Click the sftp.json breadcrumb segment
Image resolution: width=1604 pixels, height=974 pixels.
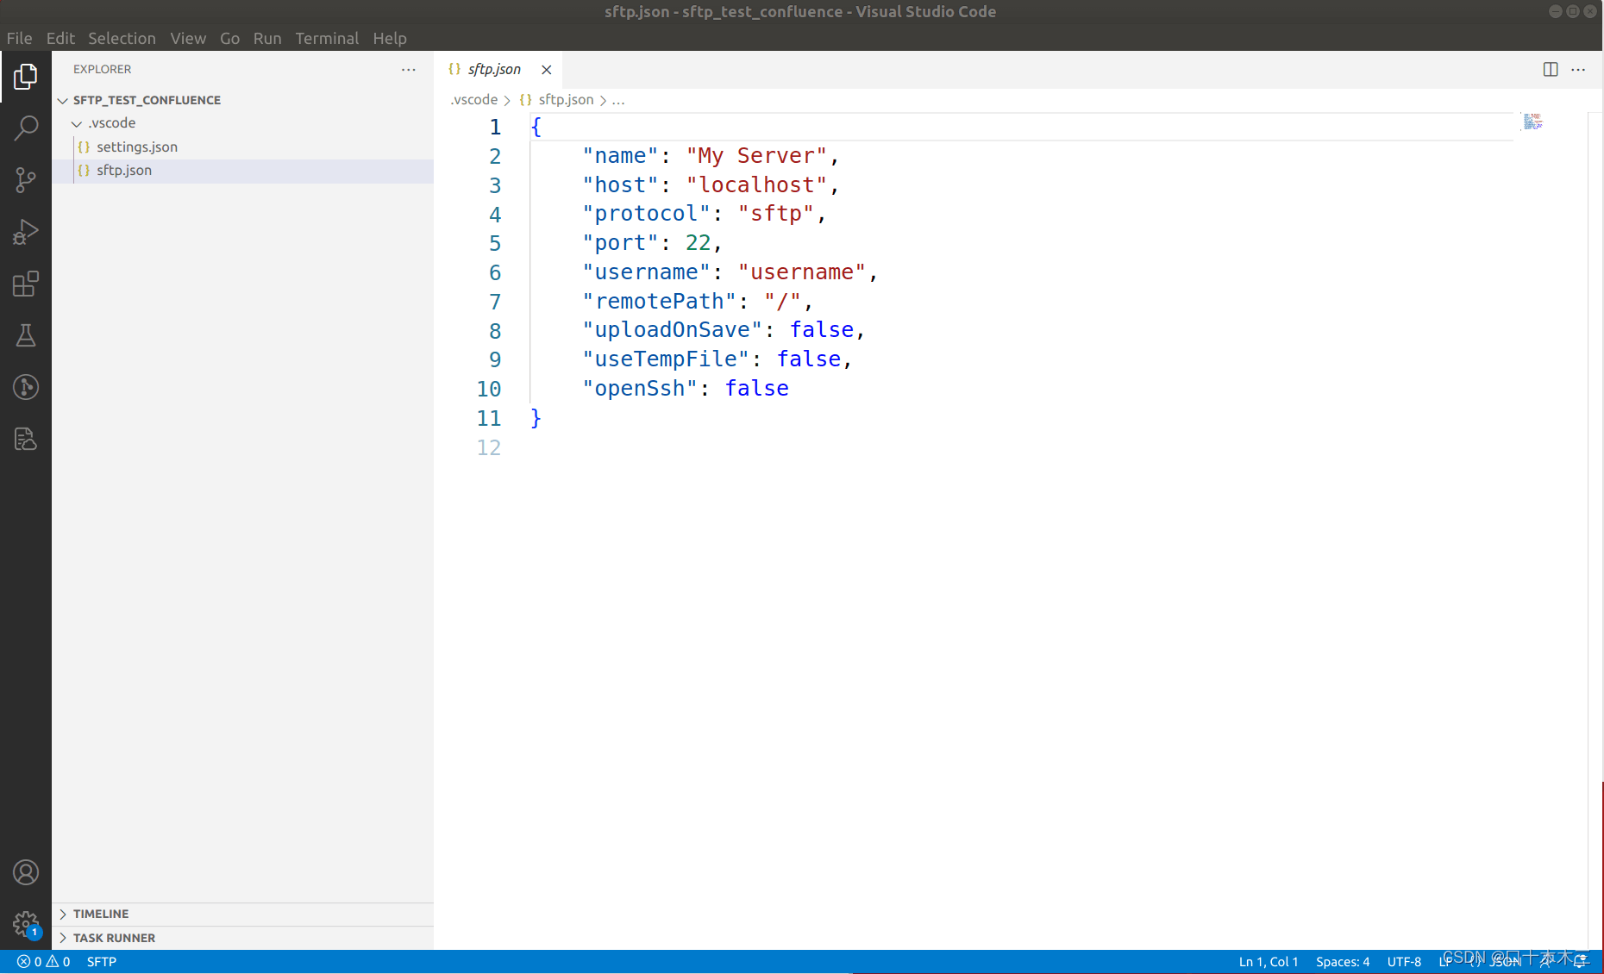click(x=566, y=100)
